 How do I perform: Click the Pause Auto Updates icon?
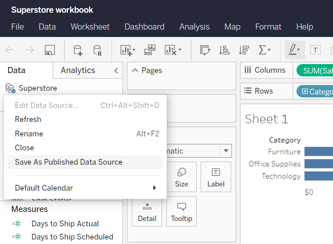97,50
